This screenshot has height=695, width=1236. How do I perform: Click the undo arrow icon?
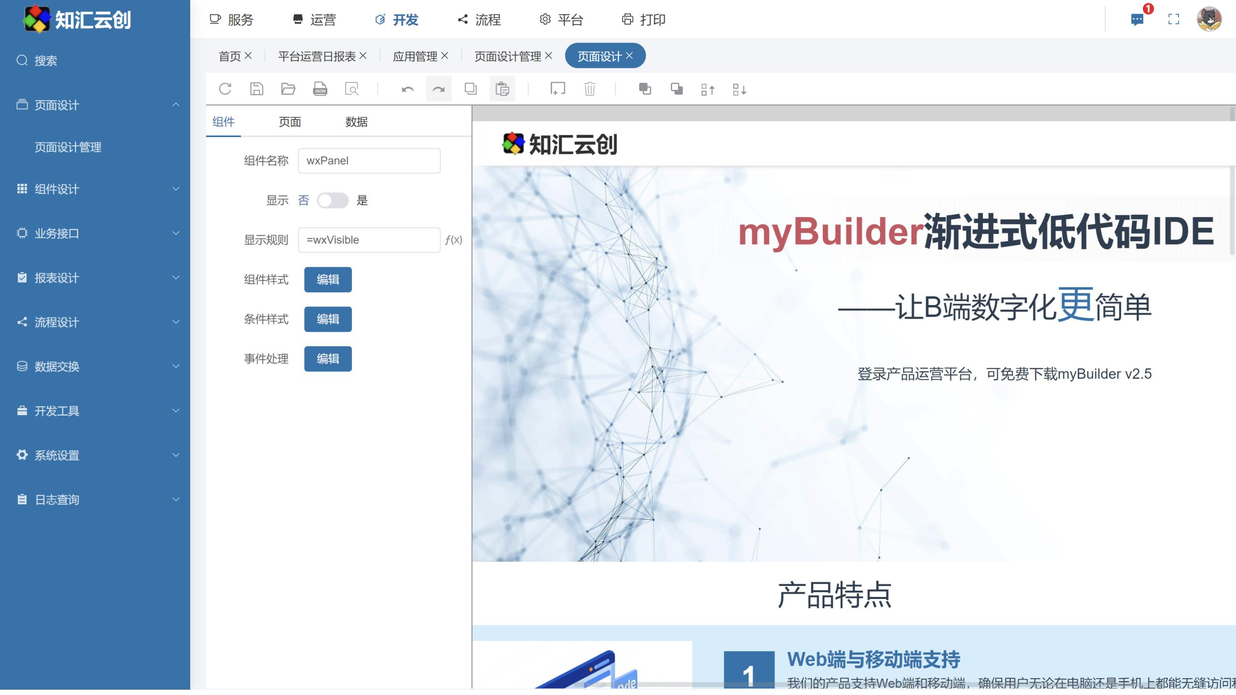pyautogui.click(x=407, y=89)
